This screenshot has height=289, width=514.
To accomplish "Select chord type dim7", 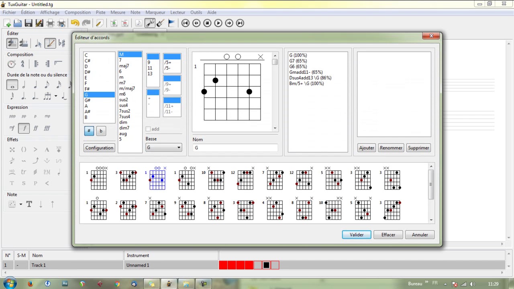I will click(130, 128).
